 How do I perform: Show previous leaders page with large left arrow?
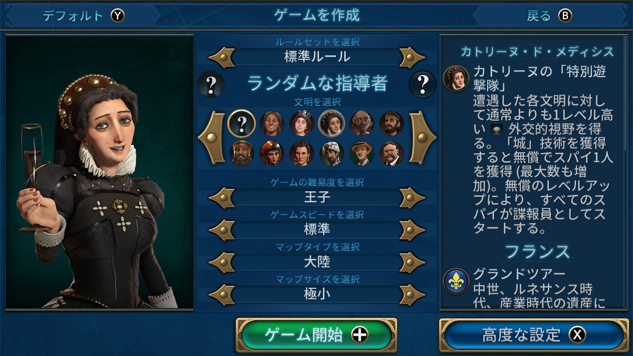point(212,138)
